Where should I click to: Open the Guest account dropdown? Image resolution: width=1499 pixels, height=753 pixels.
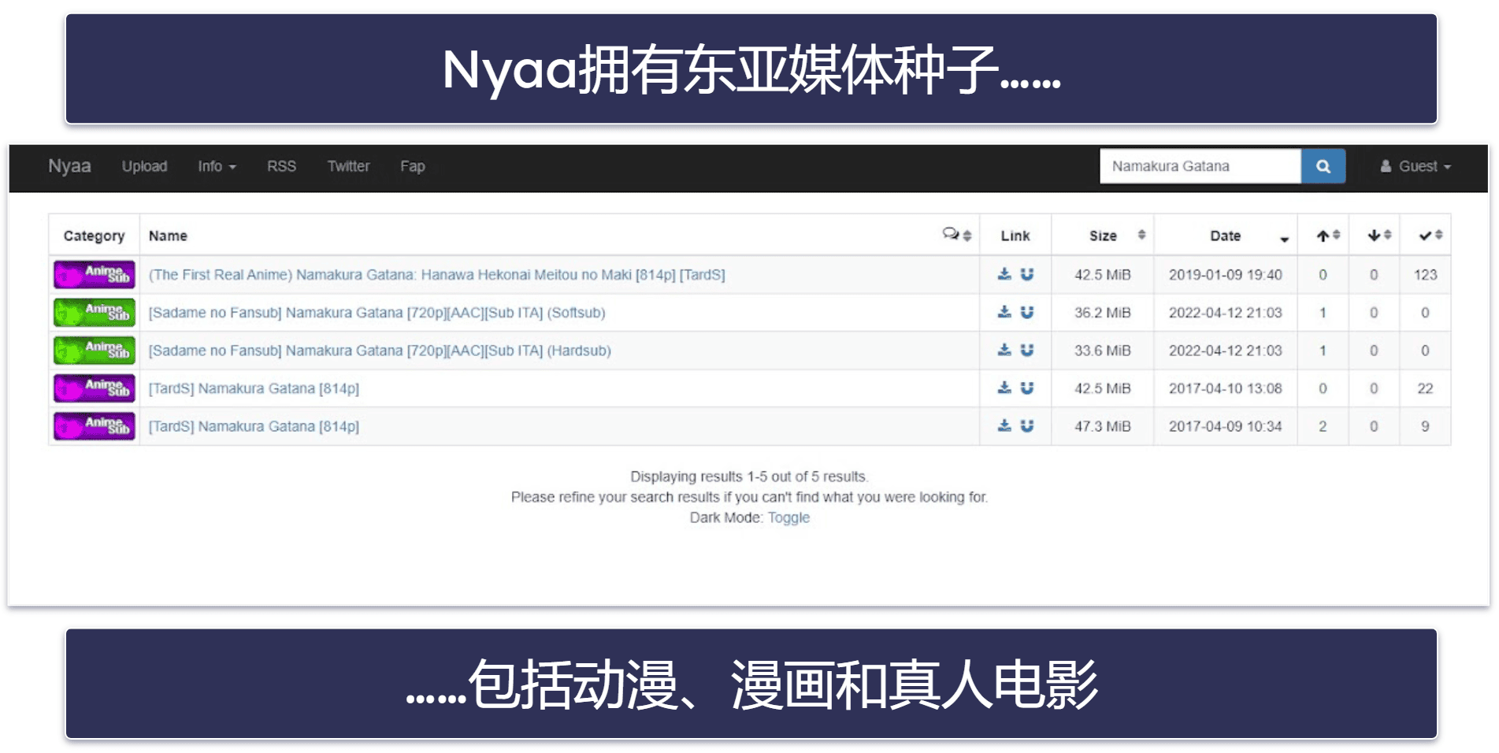tap(1416, 166)
